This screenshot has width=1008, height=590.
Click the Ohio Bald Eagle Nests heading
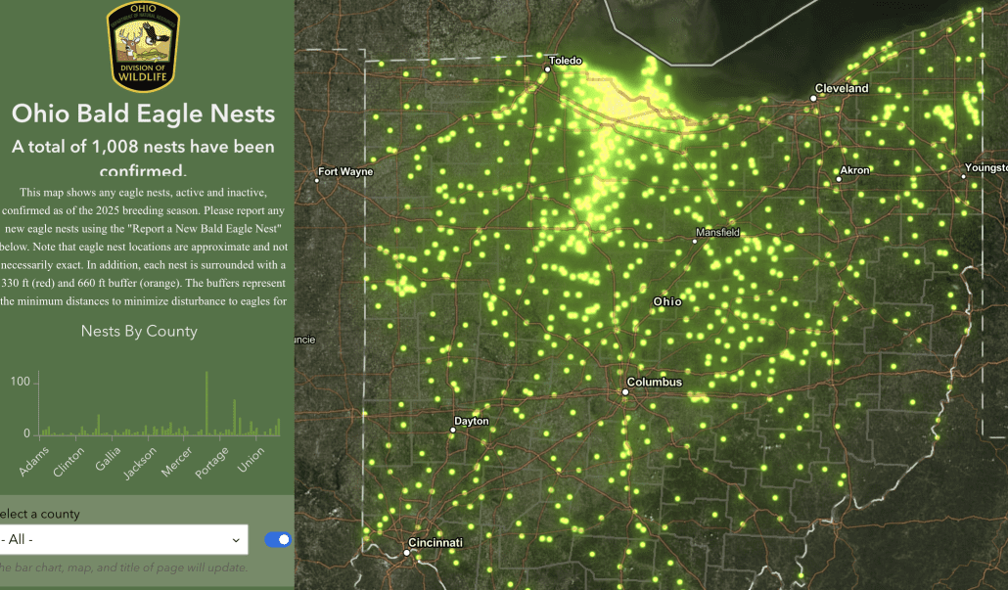click(x=143, y=113)
